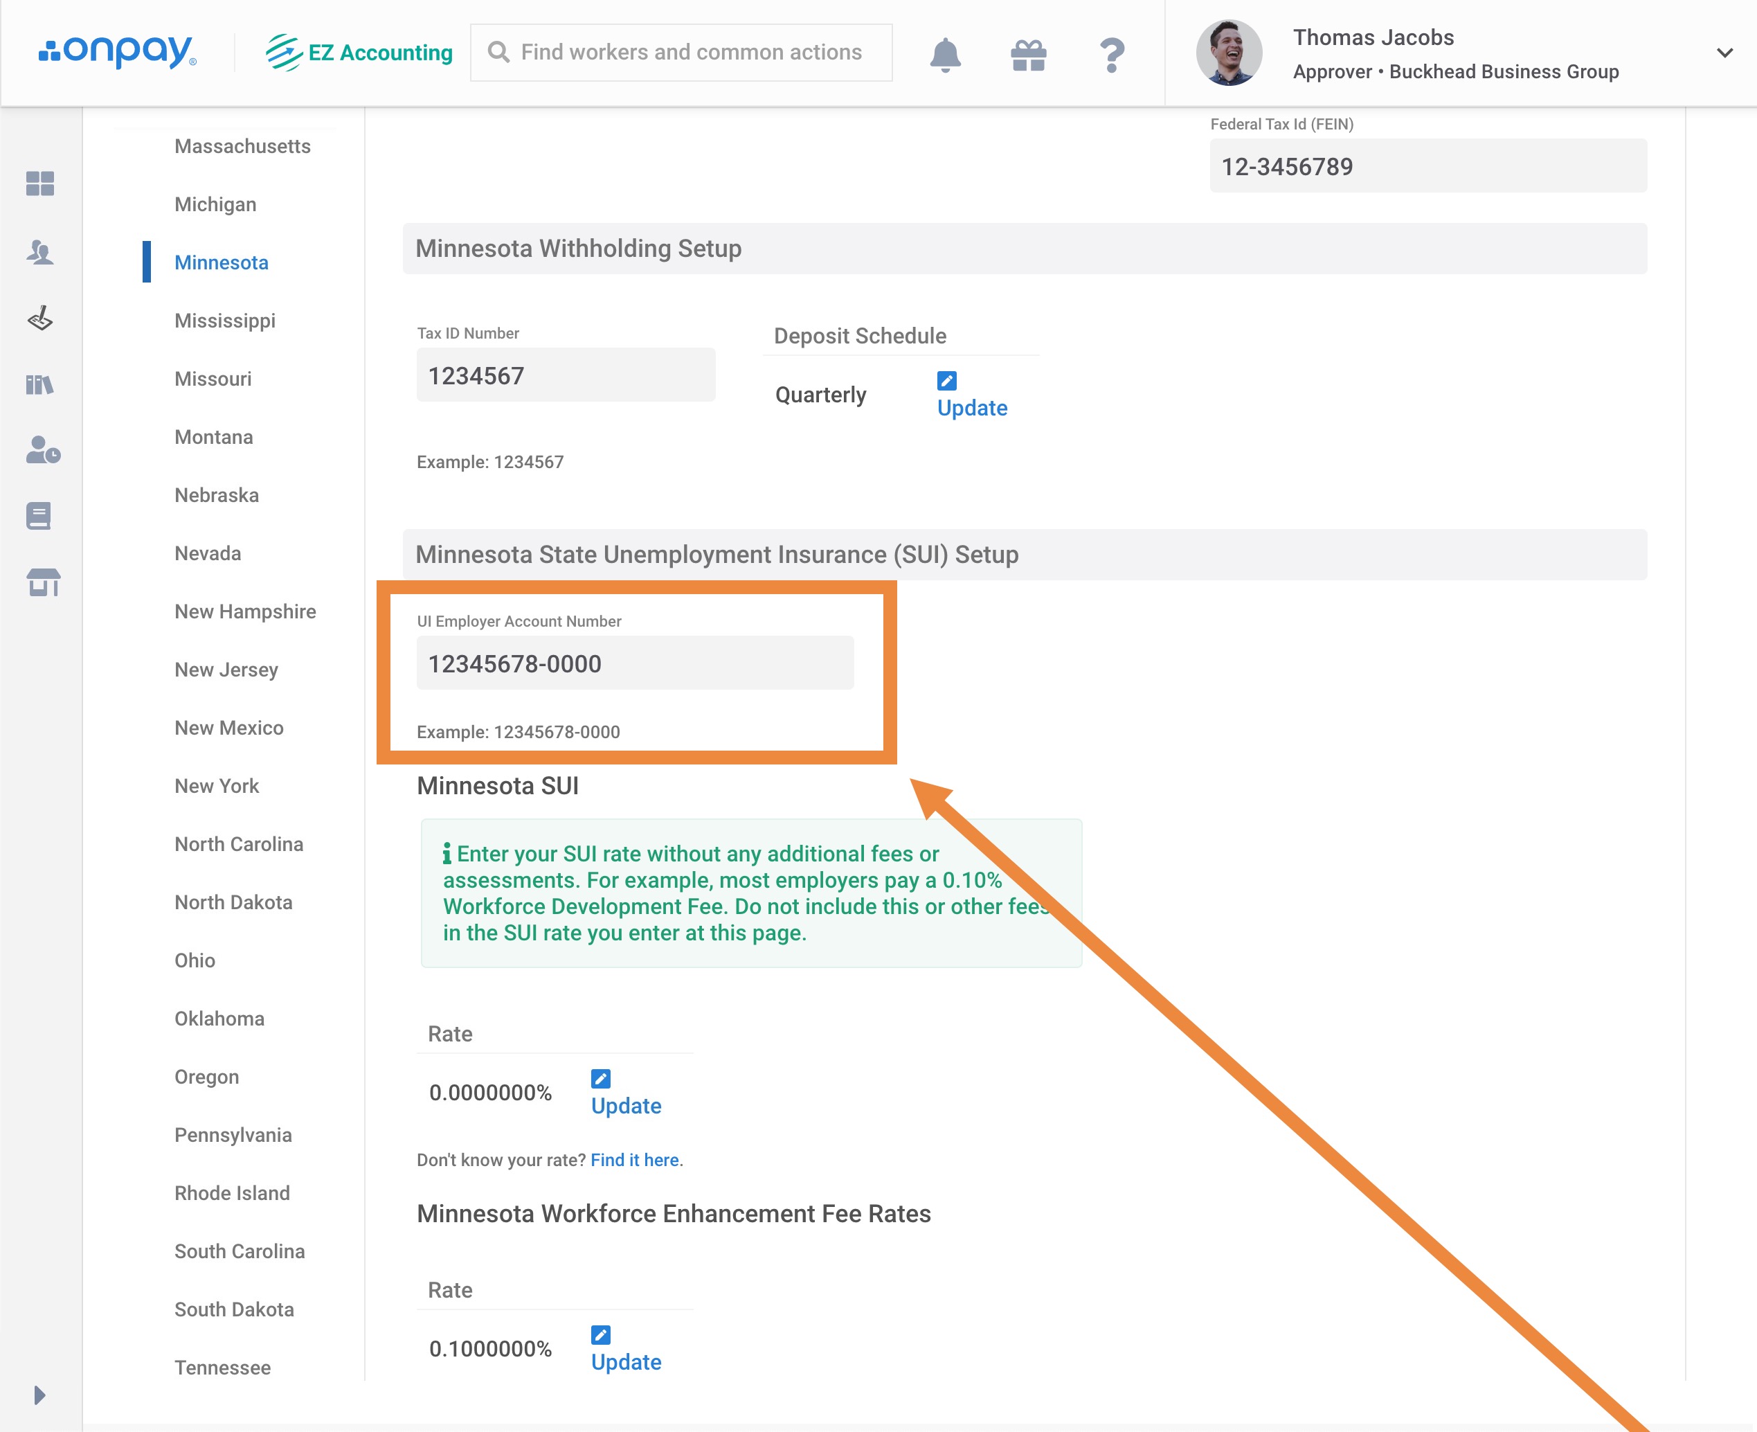This screenshot has width=1757, height=1432.
Task: Click the Find it here link
Action: (634, 1160)
